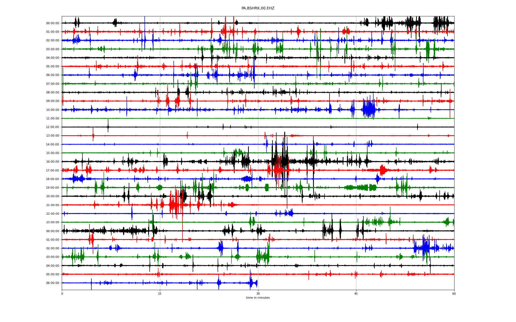
Task: Select the 14:00:00 row label
Action: tap(53, 144)
